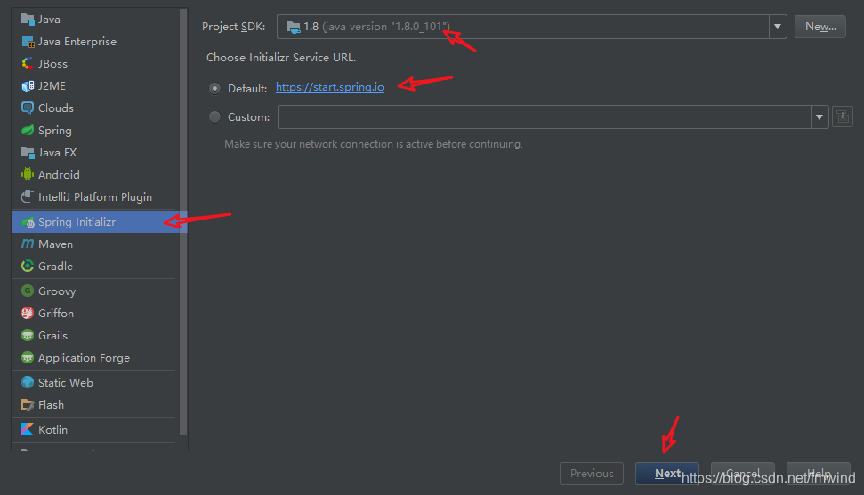
Task: Click the Help button
Action: (x=819, y=474)
